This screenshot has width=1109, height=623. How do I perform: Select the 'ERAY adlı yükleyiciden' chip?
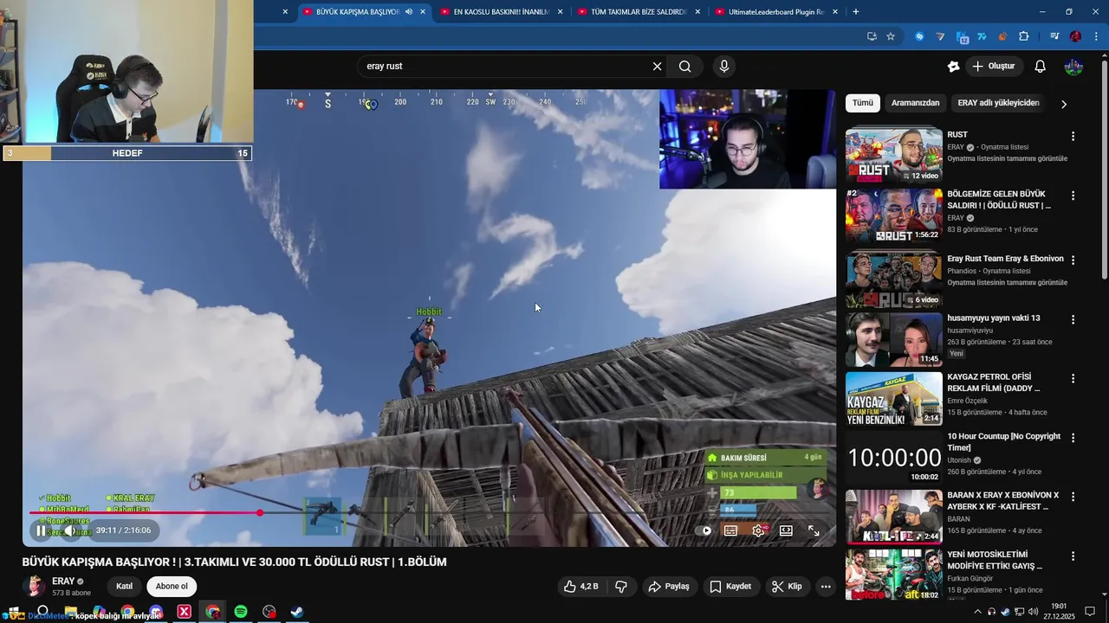click(x=998, y=103)
